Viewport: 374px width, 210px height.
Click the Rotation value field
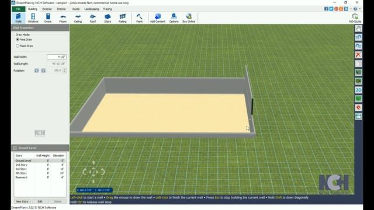(x=54, y=71)
